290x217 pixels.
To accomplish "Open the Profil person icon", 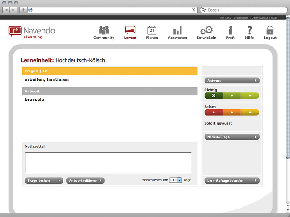I will pyautogui.click(x=231, y=30).
